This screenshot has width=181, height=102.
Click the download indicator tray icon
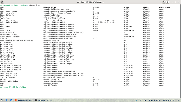[x=154, y=100]
